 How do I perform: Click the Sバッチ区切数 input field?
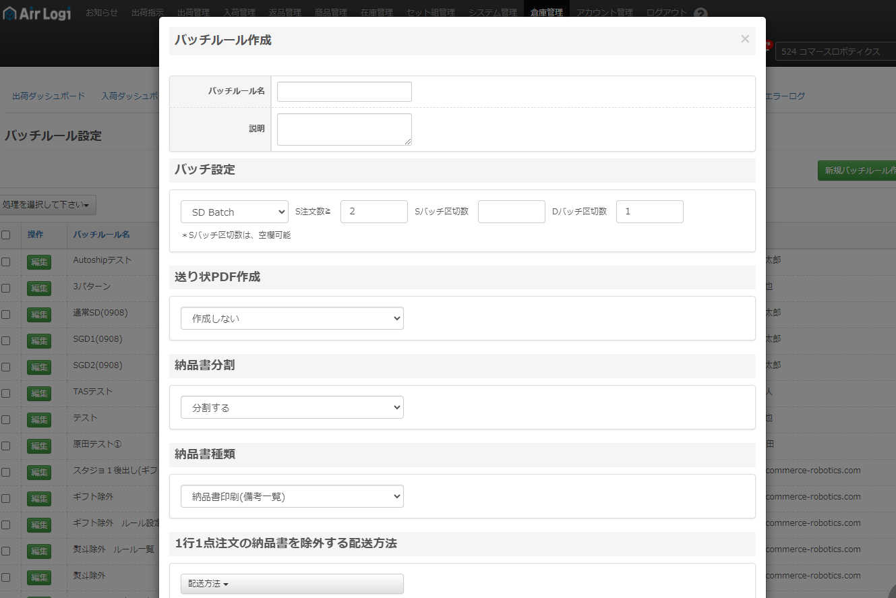pos(511,212)
